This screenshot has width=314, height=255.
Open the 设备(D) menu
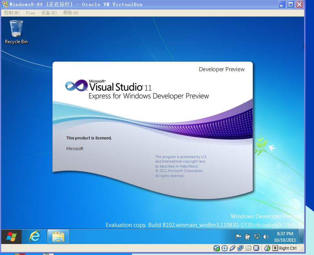tap(49, 13)
